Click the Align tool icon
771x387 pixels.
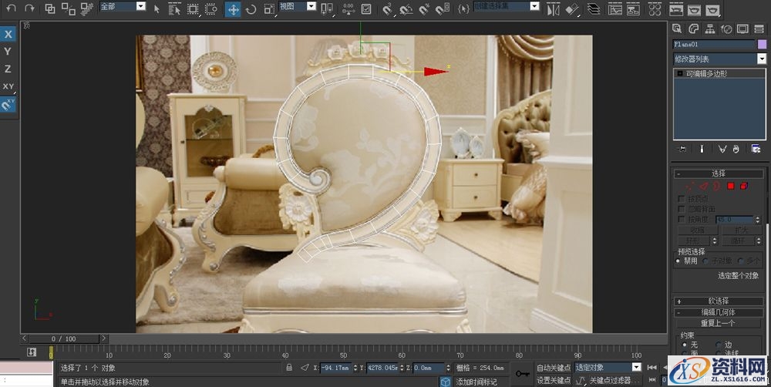(572, 8)
